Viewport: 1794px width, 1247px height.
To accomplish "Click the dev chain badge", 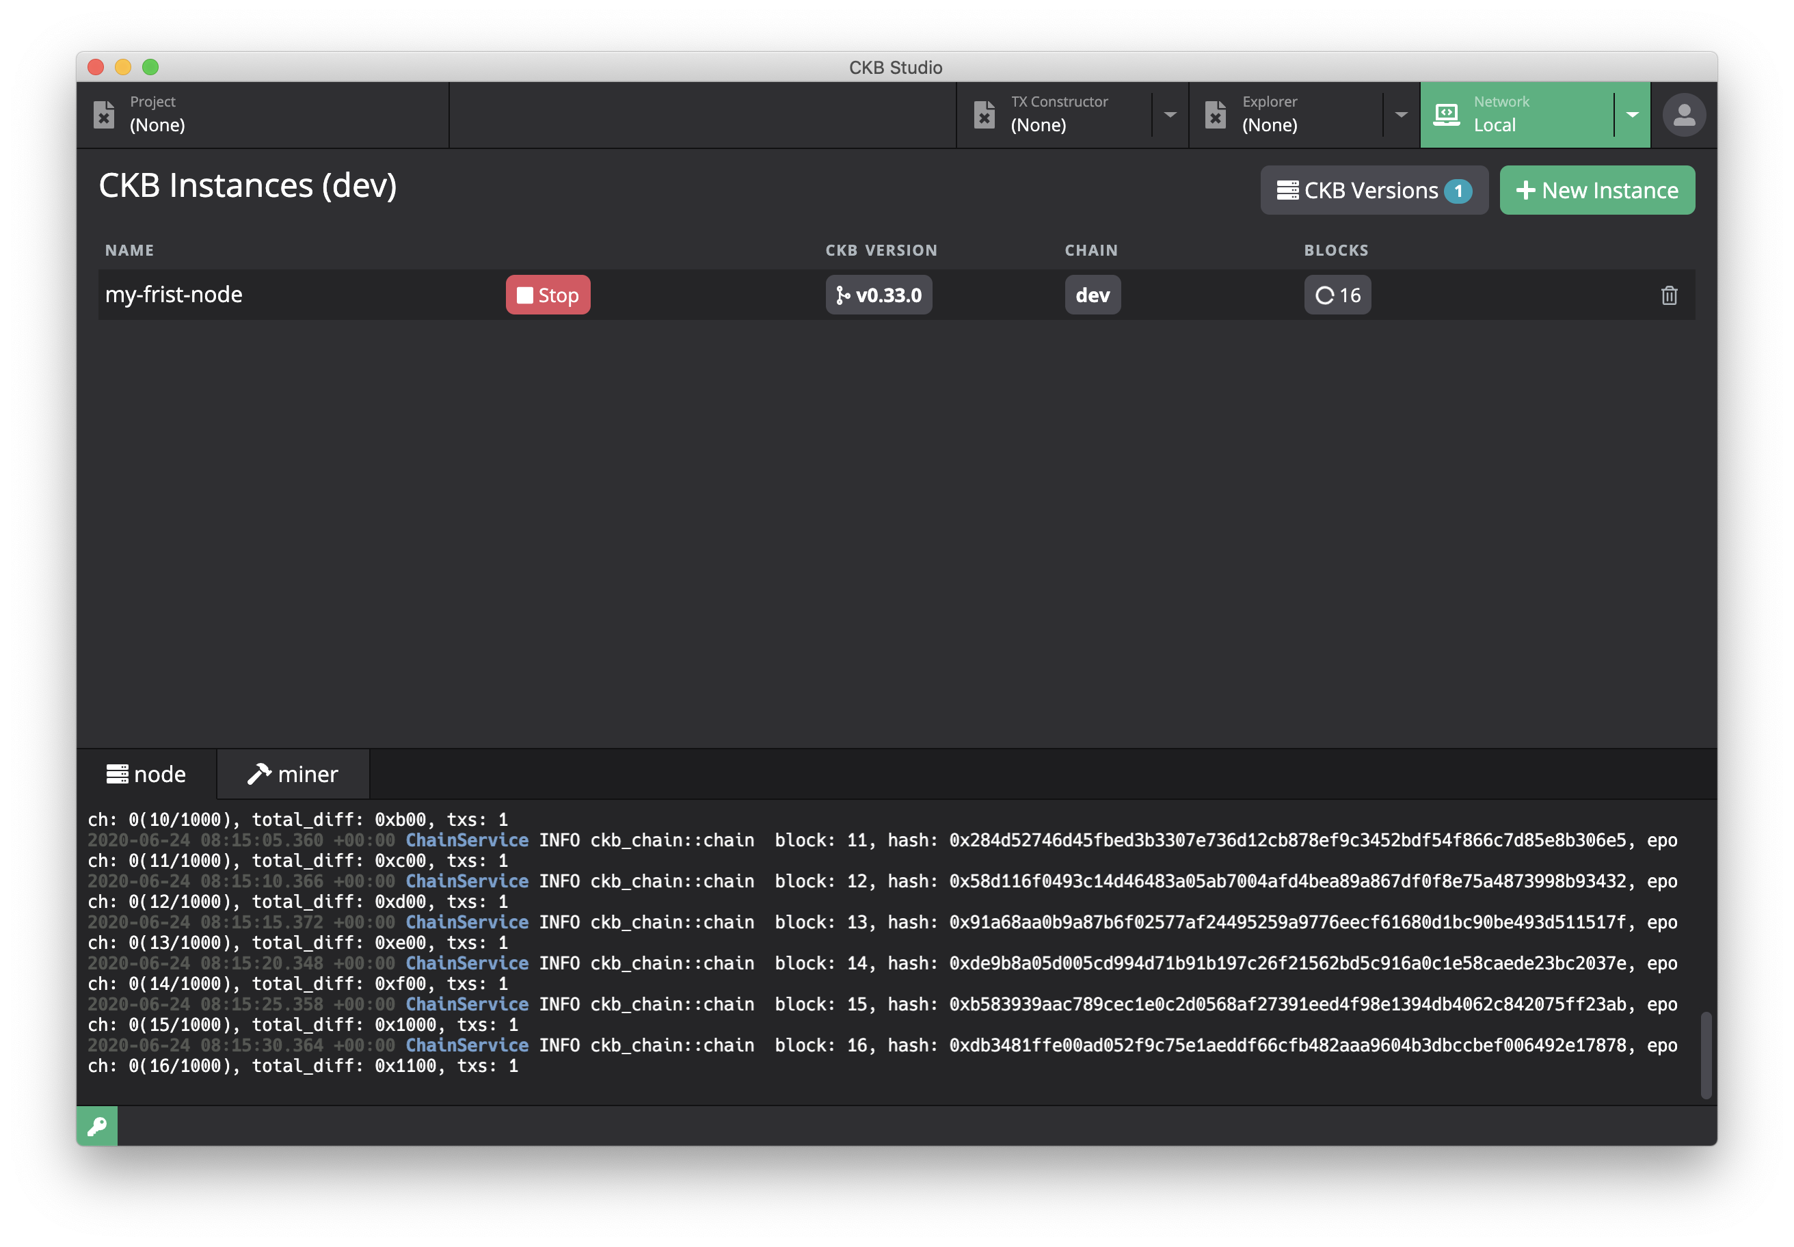I will (1092, 295).
